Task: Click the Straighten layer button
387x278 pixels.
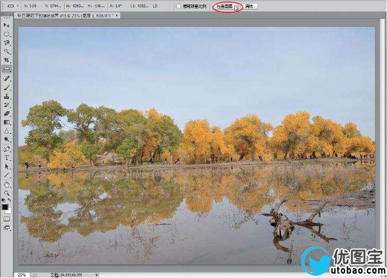Action: pos(226,7)
